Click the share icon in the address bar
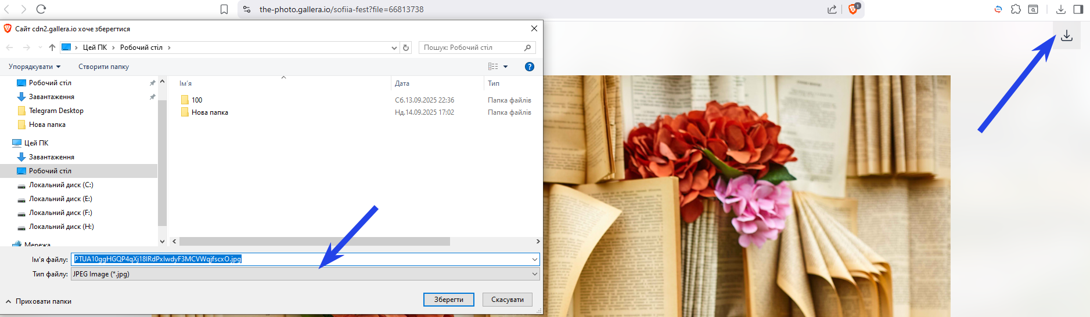 tap(832, 9)
